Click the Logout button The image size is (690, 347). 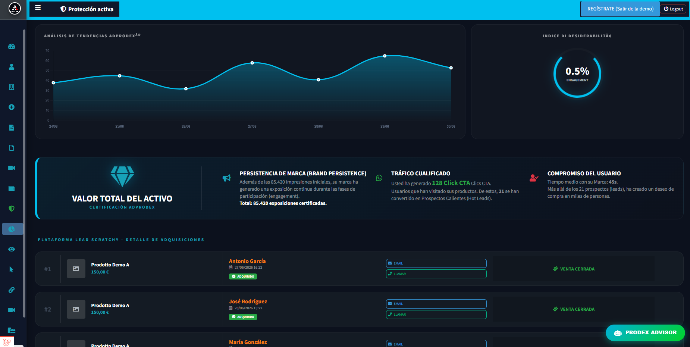(673, 9)
